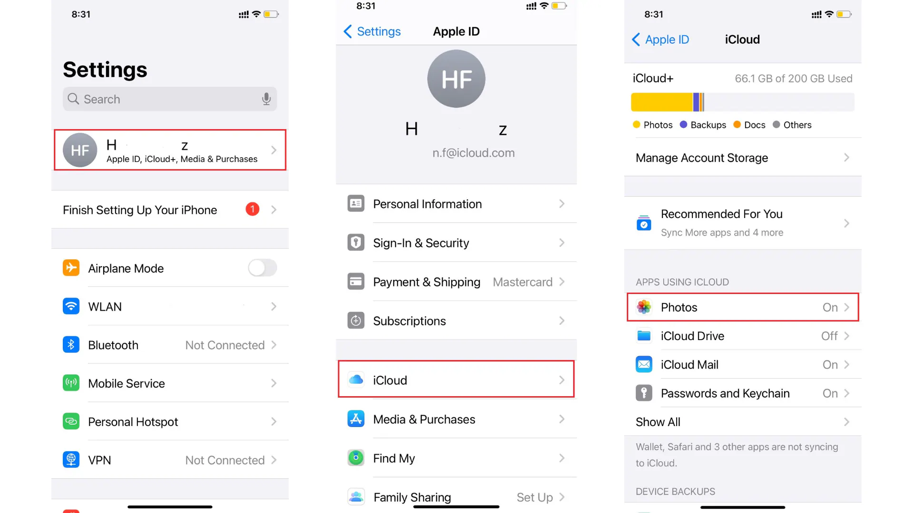Open iCloud section from Apple ID

tap(456, 380)
